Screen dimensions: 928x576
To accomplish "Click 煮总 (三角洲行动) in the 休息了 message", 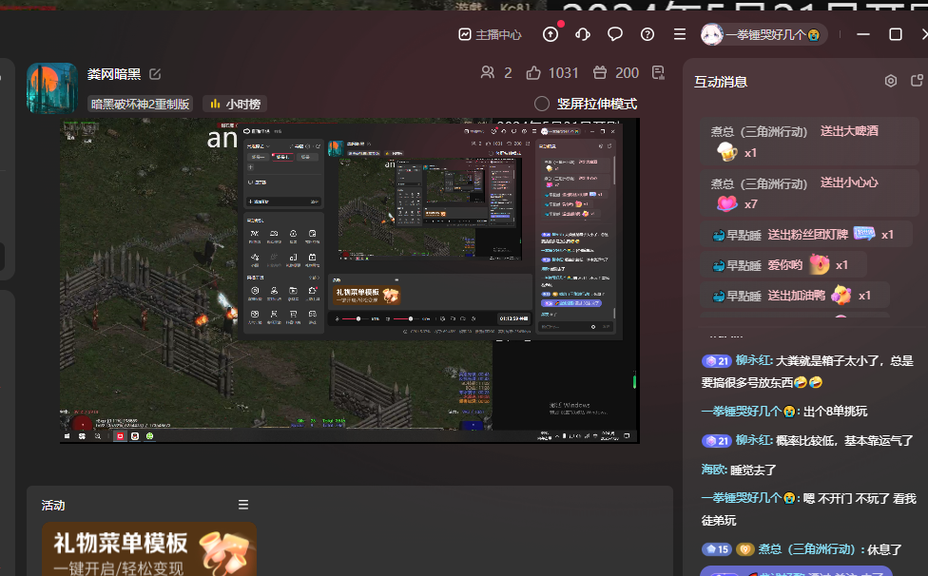I will tap(806, 549).
